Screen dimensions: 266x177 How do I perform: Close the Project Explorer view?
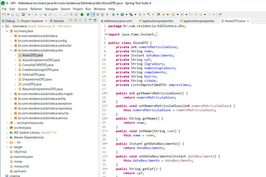pyautogui.click(x=46, y=21)
